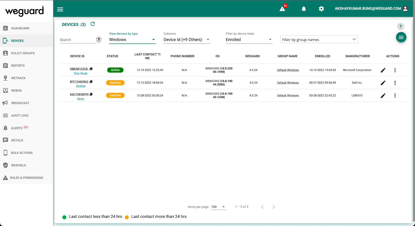Viewport: 415px width, 226px height.
Task: Open the notifications bell icon
Action: coord(304,9)
